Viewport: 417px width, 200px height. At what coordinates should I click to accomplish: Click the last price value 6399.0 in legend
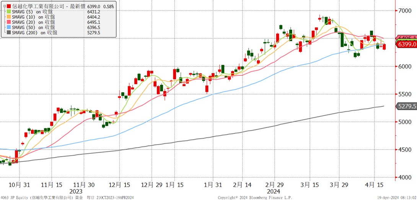(93, 7)
